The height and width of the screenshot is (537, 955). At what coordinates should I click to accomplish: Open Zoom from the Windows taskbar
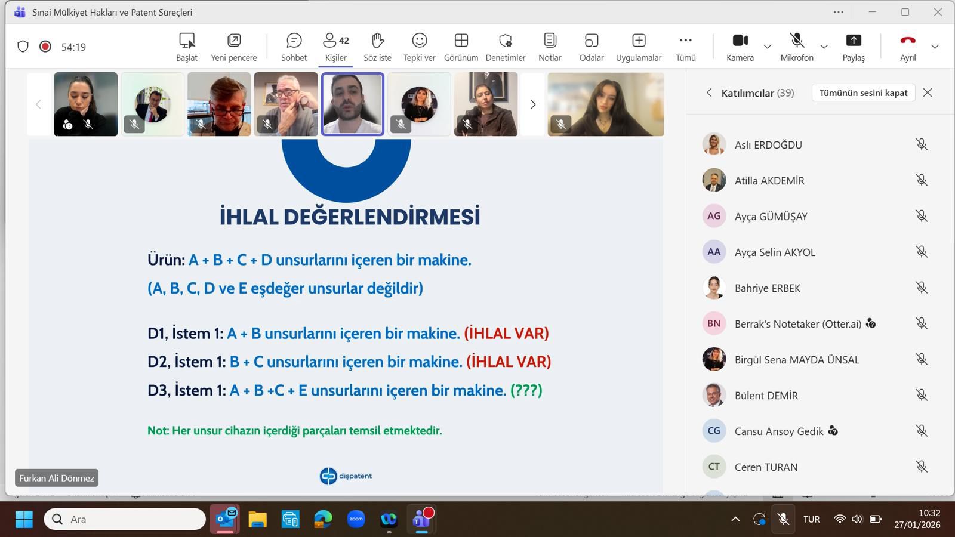(x=356, y=519)
